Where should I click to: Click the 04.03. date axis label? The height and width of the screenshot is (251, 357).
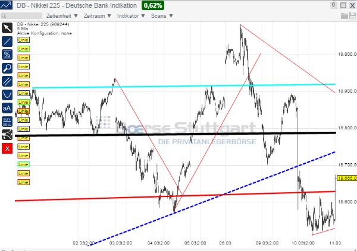tap(154, 243)
